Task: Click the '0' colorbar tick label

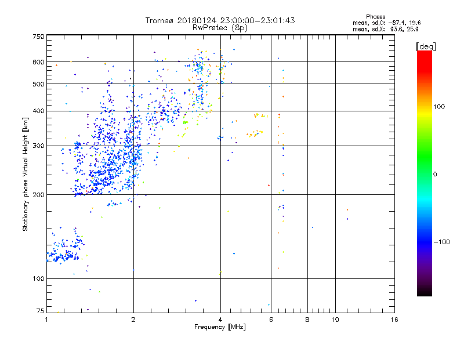Action: [435, 175]
